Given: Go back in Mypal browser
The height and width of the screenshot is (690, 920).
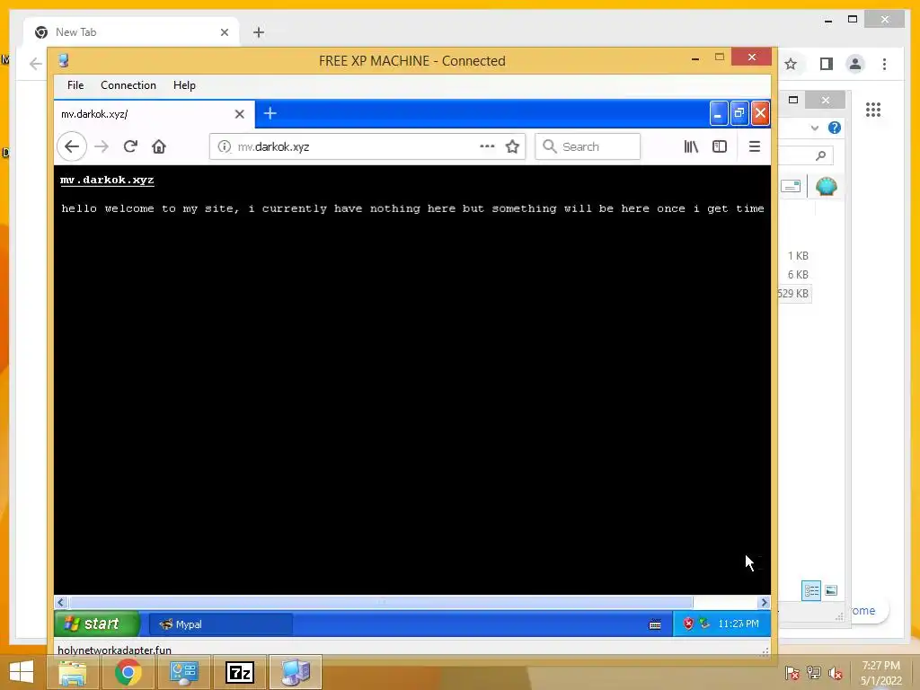Looking at the screenshot, I should pyautogui.click(x=72, y=146).
